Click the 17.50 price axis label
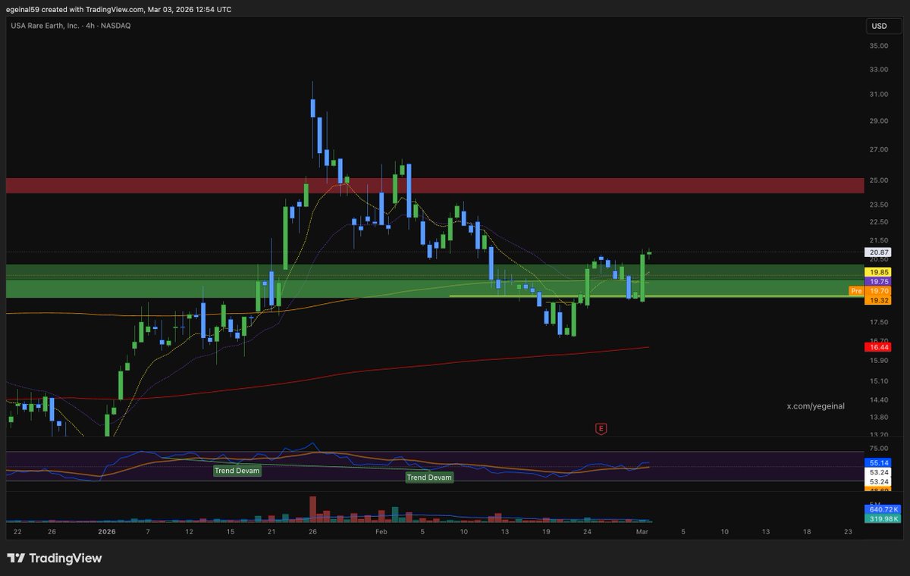Viewport: 910px width, 576px height. tap(880, 321)
